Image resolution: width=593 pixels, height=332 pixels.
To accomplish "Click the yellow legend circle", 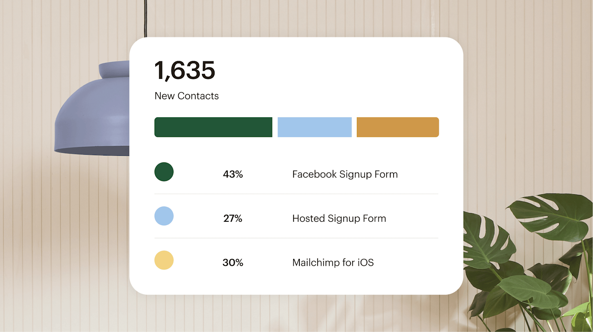I will coord(164,260).
